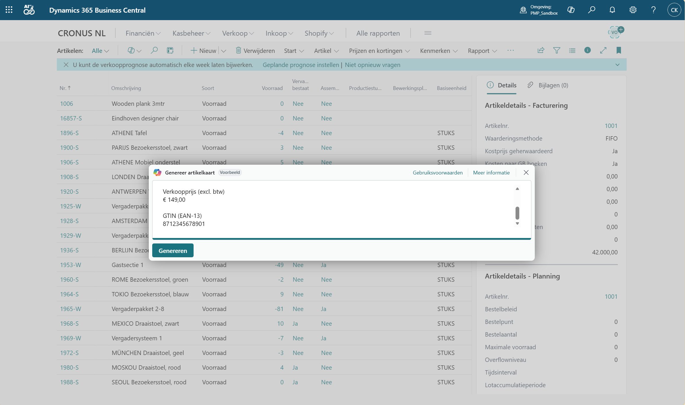Open the Alle rapporten menu item
The image size is (685, 405).
click(x=378, y=33)
